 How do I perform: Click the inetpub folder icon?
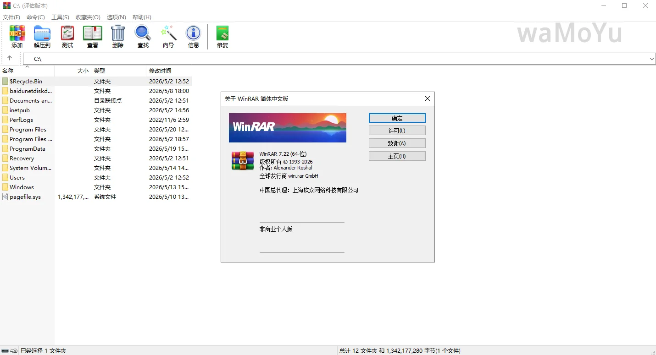(x=5, y=110)
